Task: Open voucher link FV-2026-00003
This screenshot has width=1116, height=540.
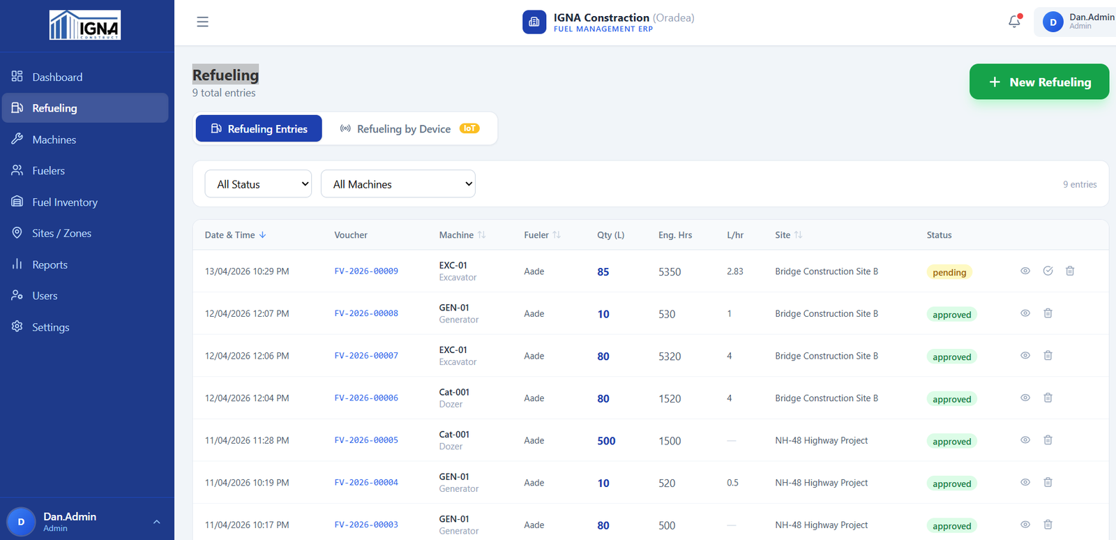Action: pos(366,525)
